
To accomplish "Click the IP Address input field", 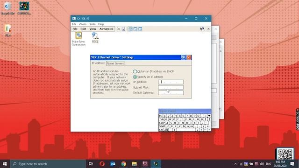I will 171,82.
